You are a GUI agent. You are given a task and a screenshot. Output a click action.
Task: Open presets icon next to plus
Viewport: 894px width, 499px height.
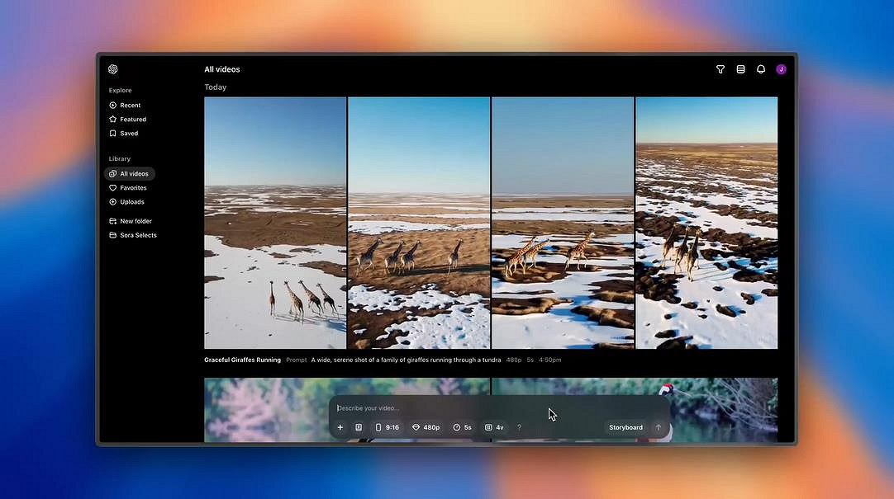(359, 427)
